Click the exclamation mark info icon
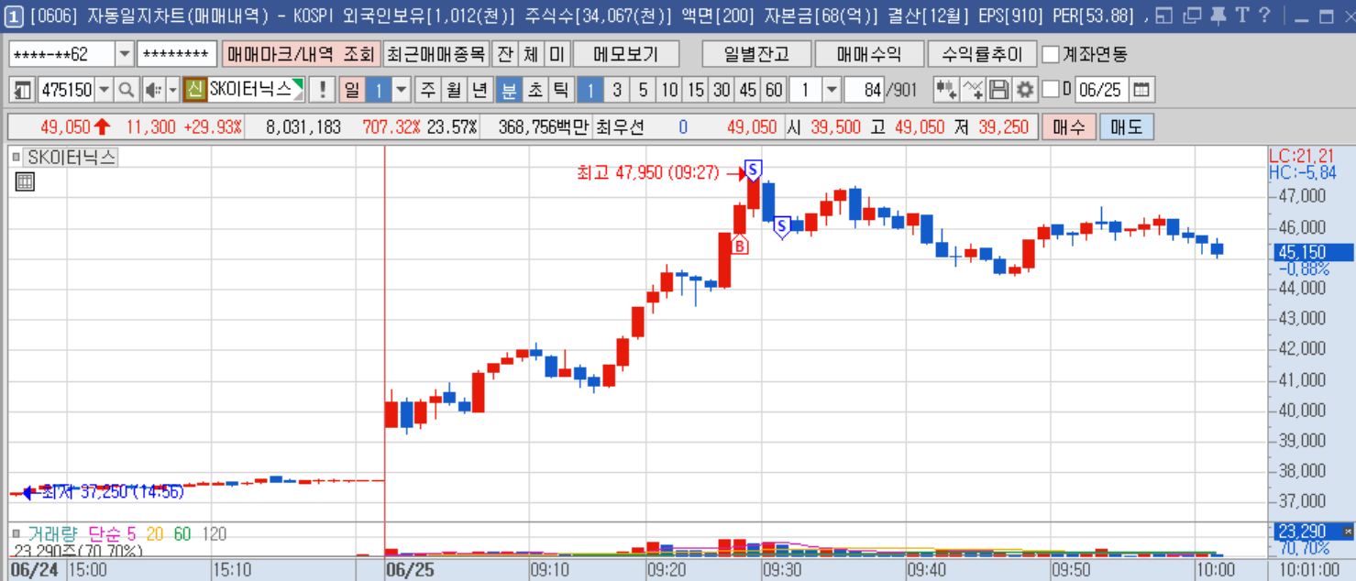 click(x=321, y=90)
